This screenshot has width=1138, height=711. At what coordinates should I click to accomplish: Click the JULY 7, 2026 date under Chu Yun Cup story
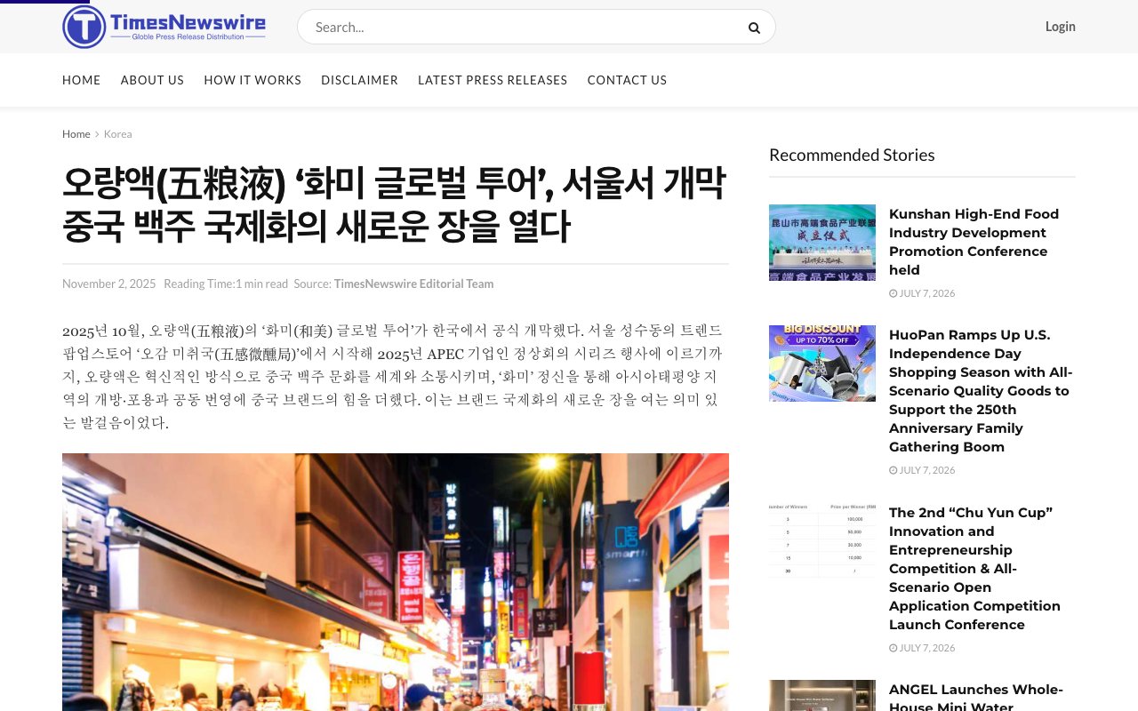(922, 648)
